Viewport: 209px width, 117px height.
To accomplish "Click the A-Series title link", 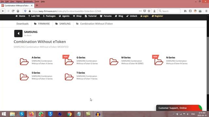I will pyautogui.click(x=36, y=58).
